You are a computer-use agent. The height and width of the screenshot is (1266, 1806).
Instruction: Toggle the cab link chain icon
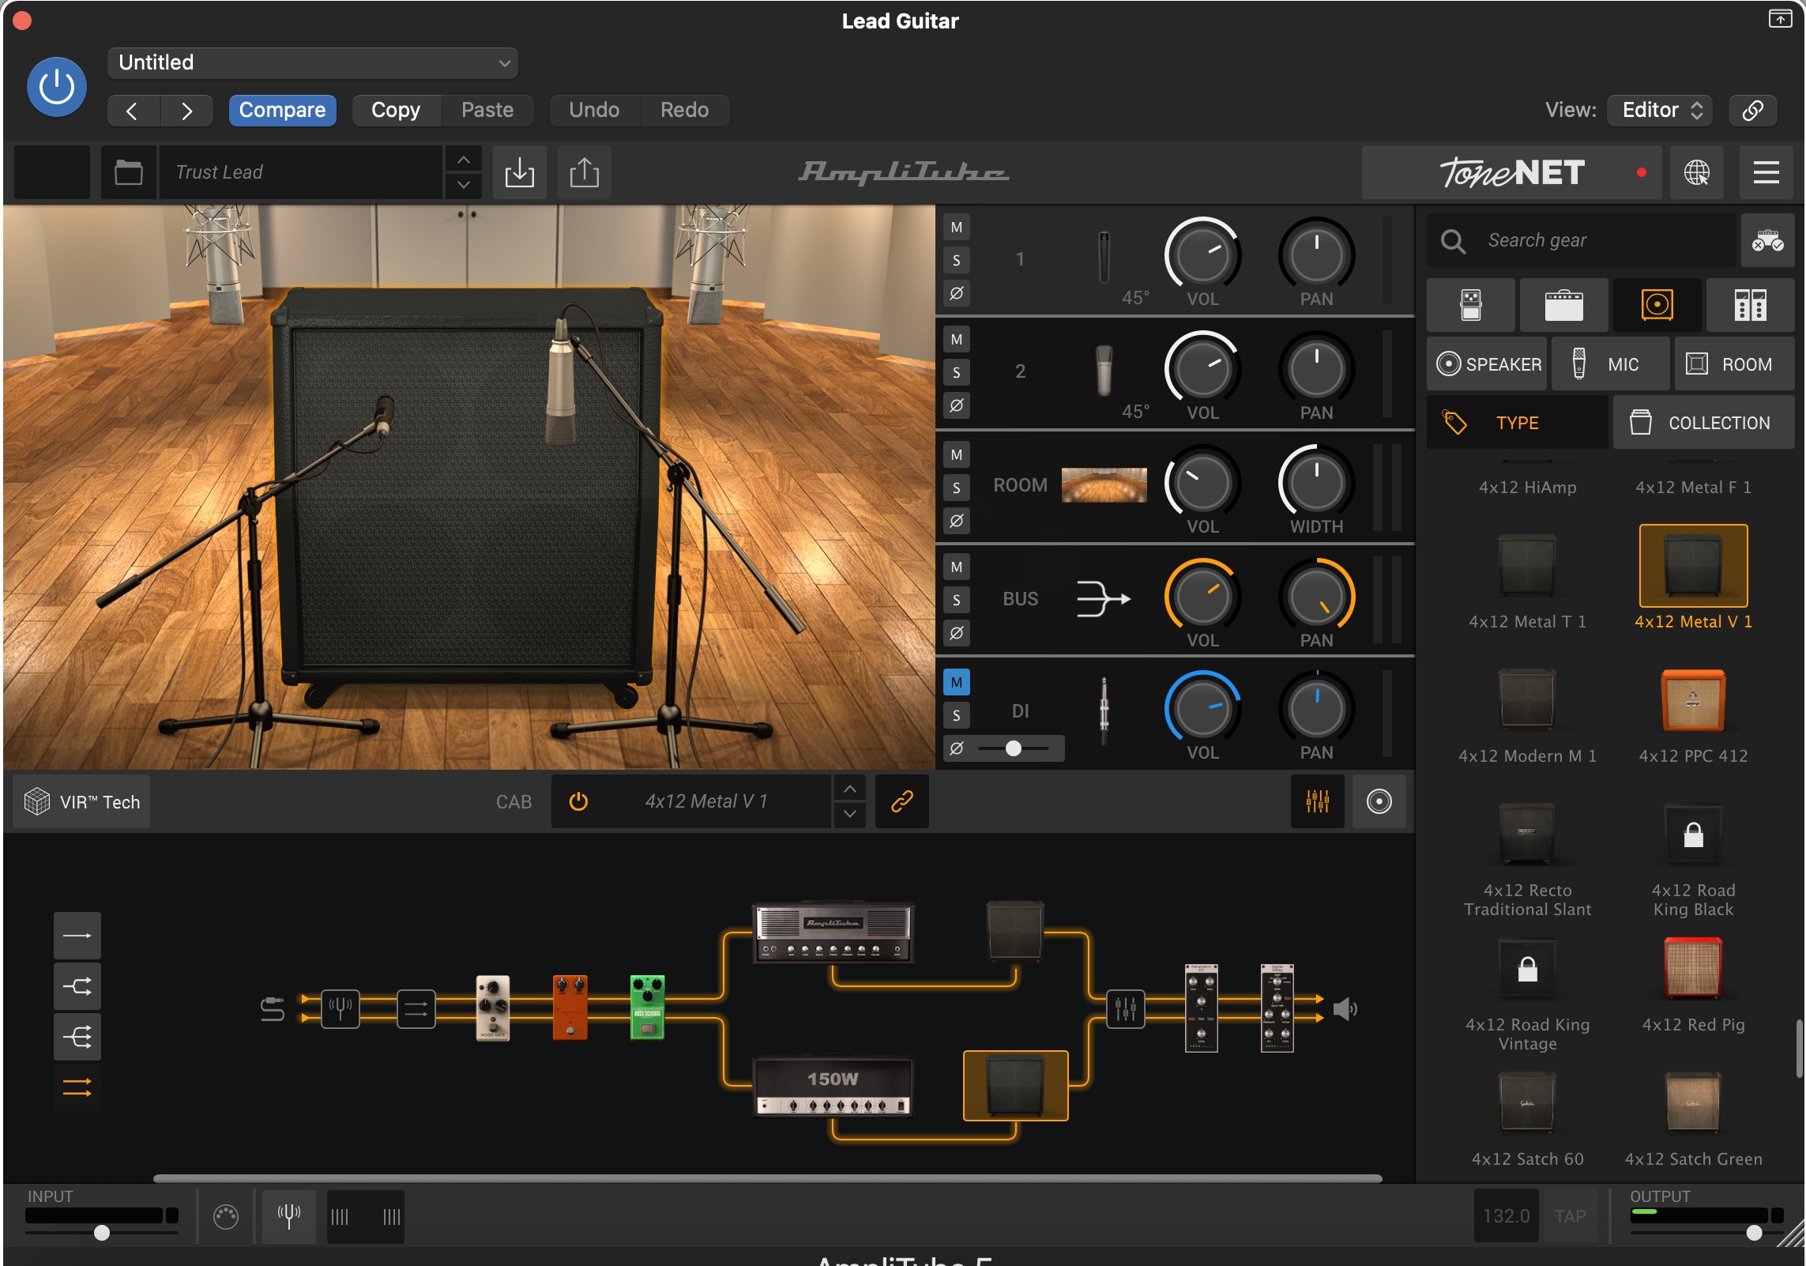pos(901,801)
